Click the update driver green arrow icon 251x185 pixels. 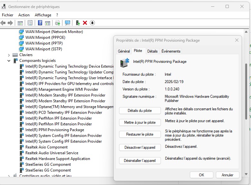tap(78, 23)
